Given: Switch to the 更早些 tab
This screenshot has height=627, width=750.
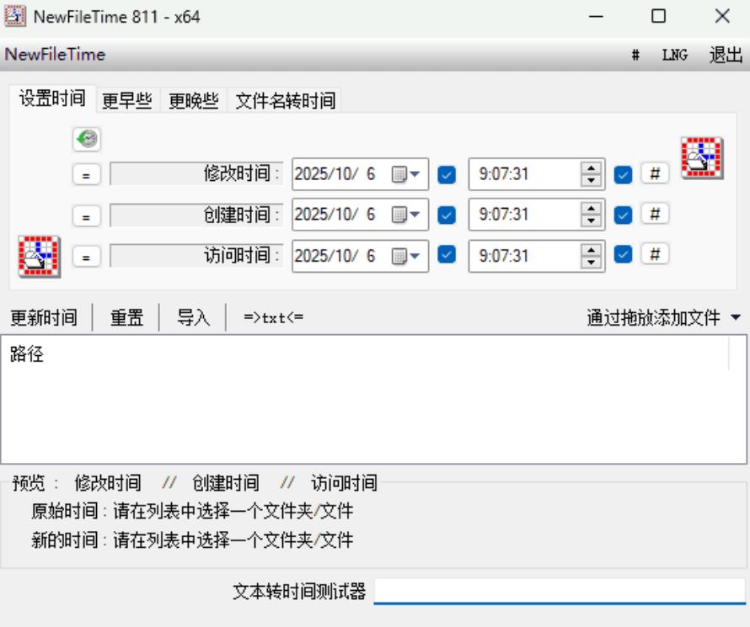Looking at the screenshot, I should [x=126, y=101].
